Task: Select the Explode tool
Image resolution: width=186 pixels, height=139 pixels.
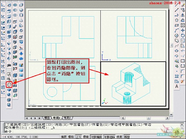Action: pos(183,81)
